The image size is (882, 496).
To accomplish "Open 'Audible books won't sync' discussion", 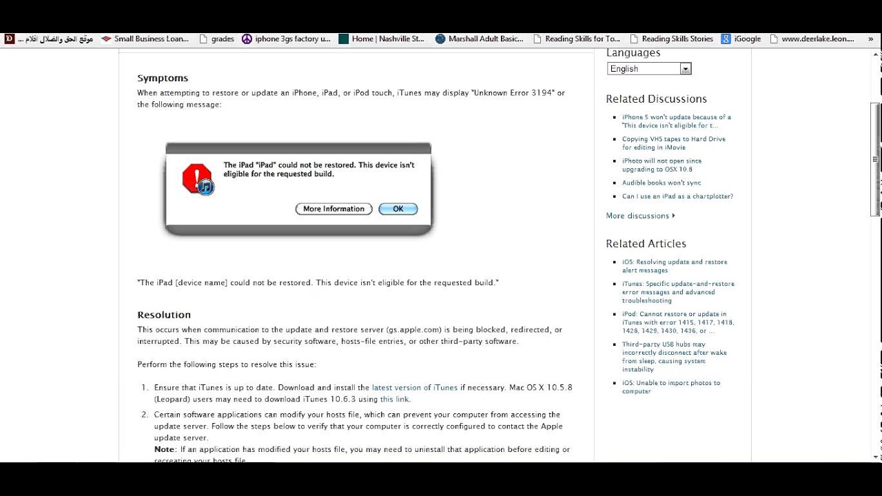I will click(x=661, y=183).
